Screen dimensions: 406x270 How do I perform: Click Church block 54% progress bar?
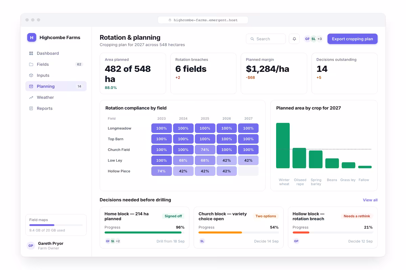pos(239,233)
